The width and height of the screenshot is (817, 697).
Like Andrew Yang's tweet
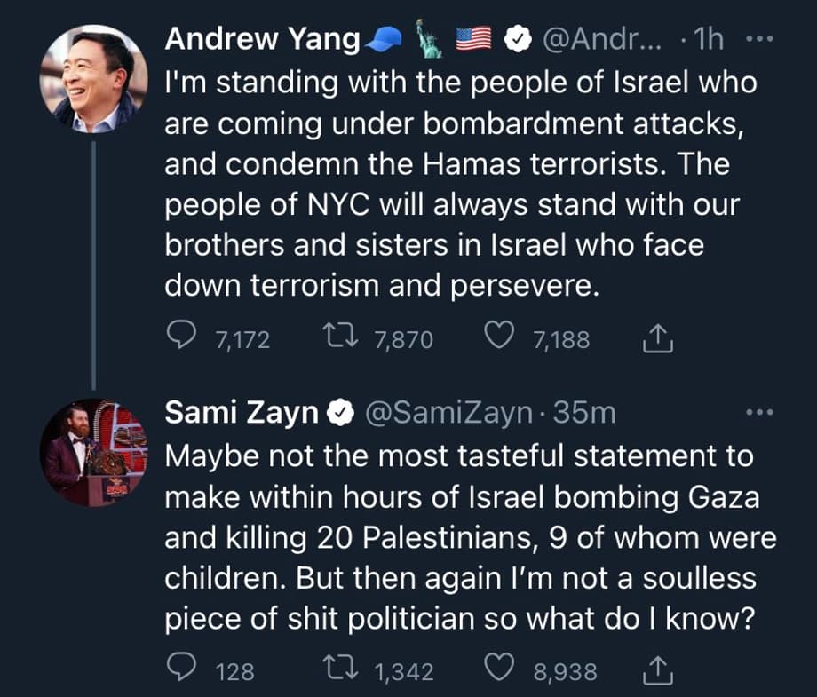tap(500, 337)
